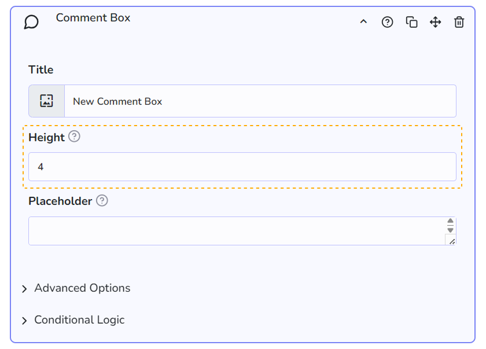Focus the Height input containing 4
486x349 pixels.
click(x=242, y=167)
